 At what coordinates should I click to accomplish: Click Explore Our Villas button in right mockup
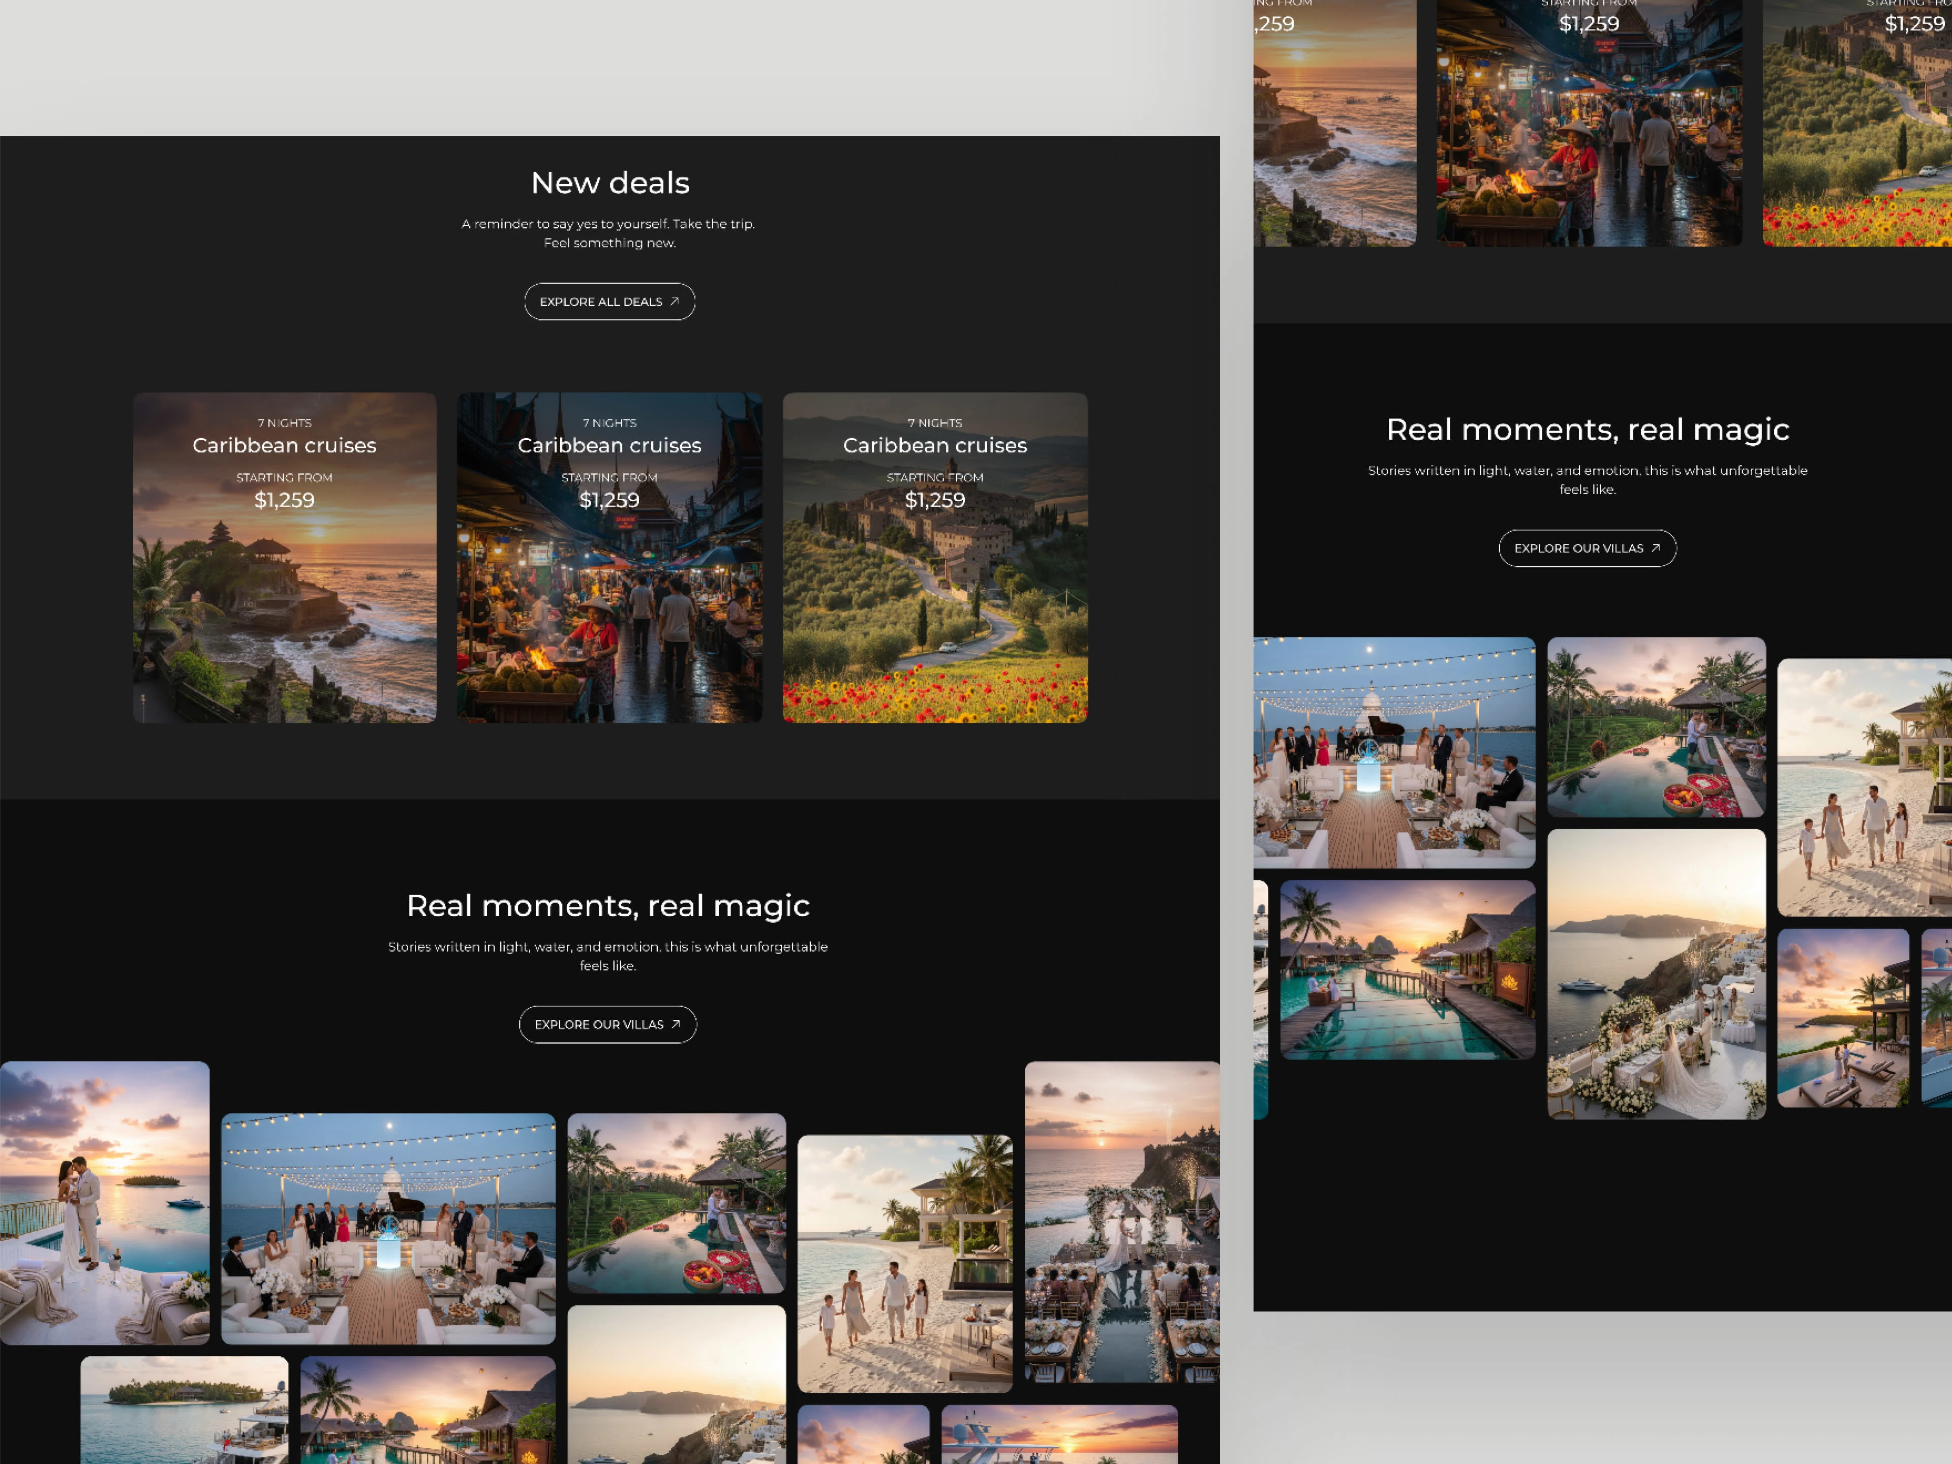click(x=1587, y=548)
